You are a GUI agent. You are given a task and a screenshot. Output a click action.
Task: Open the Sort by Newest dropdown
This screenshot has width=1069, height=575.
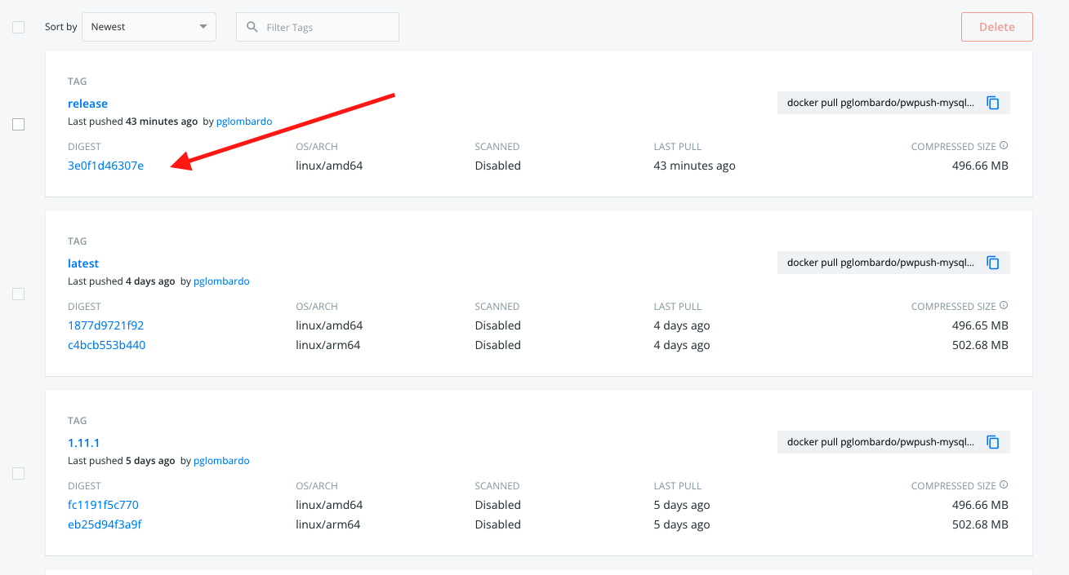(149, 27)
